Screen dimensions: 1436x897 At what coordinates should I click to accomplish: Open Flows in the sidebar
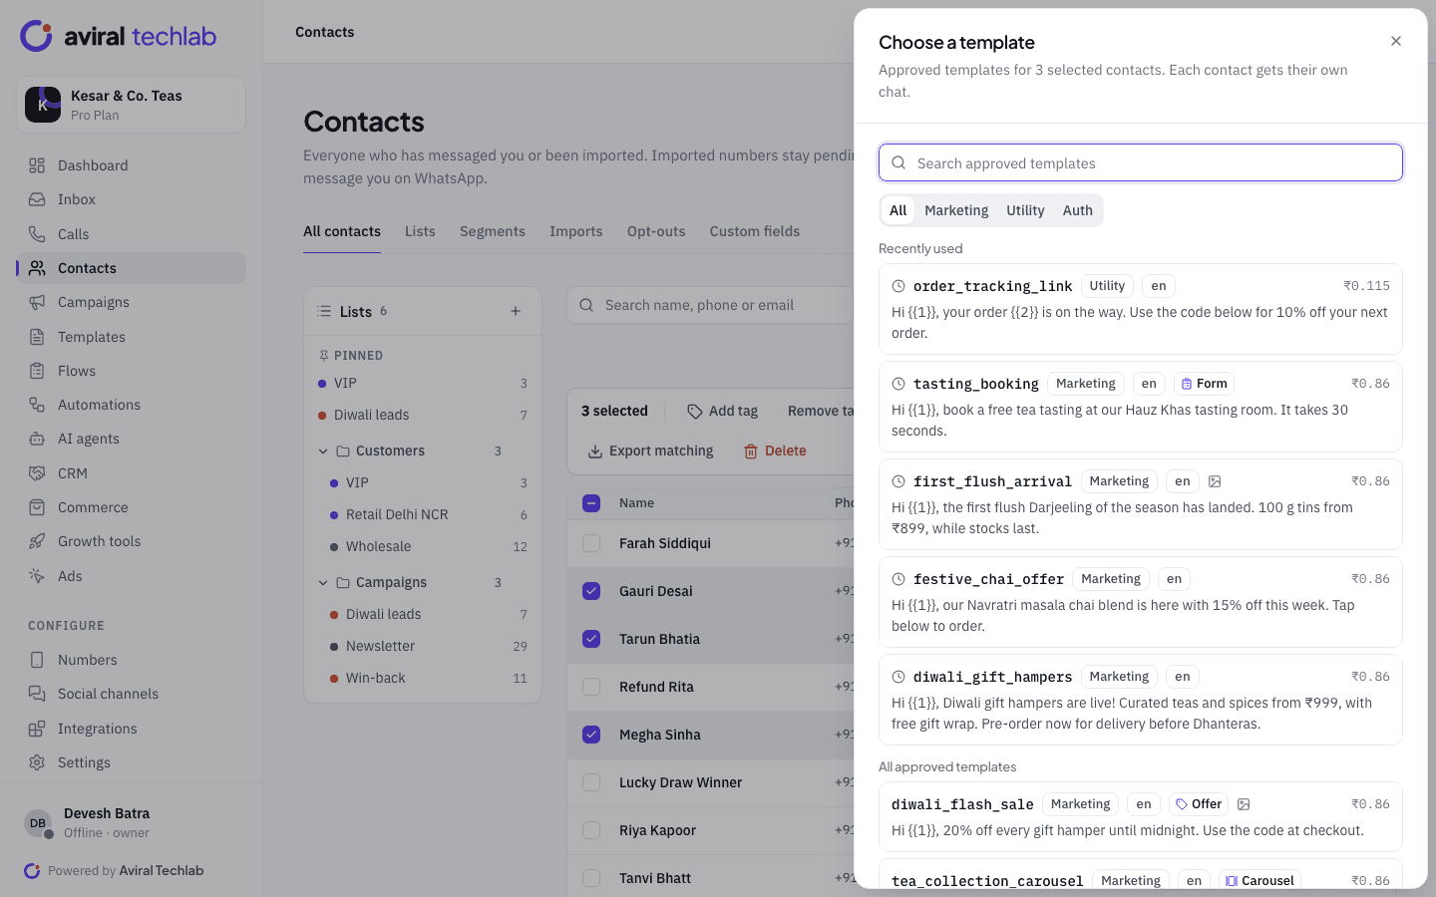(131, 371)
